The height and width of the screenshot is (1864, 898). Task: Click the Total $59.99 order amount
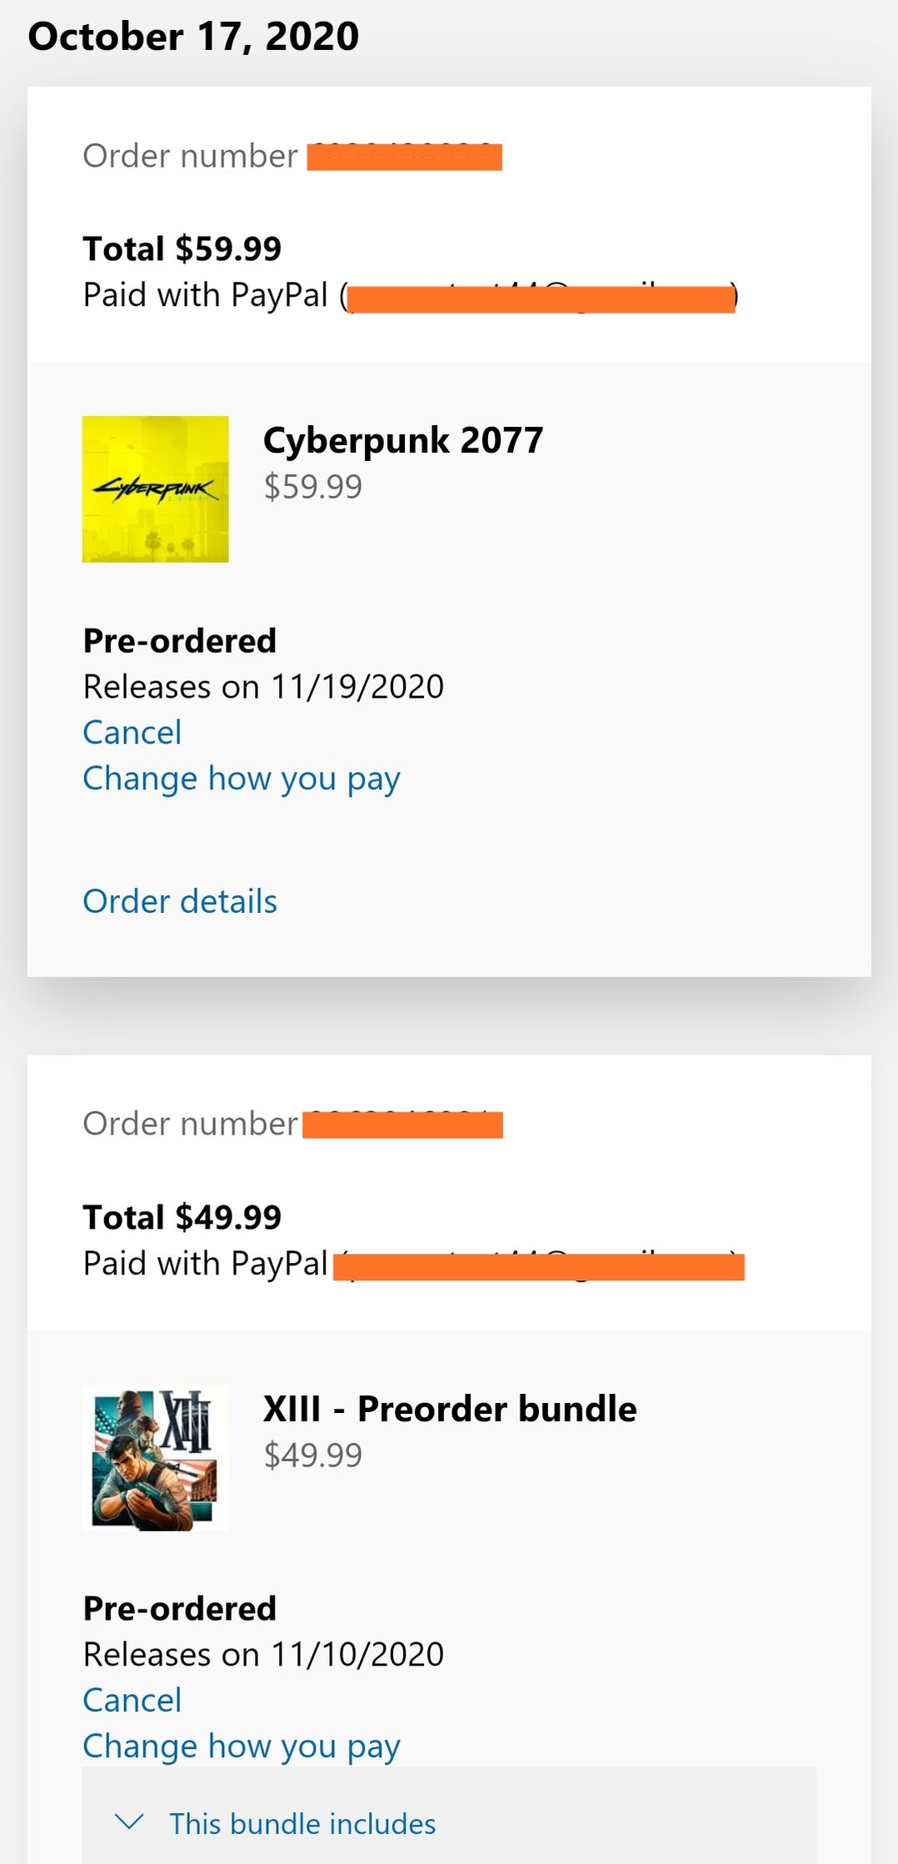(182, 248)
